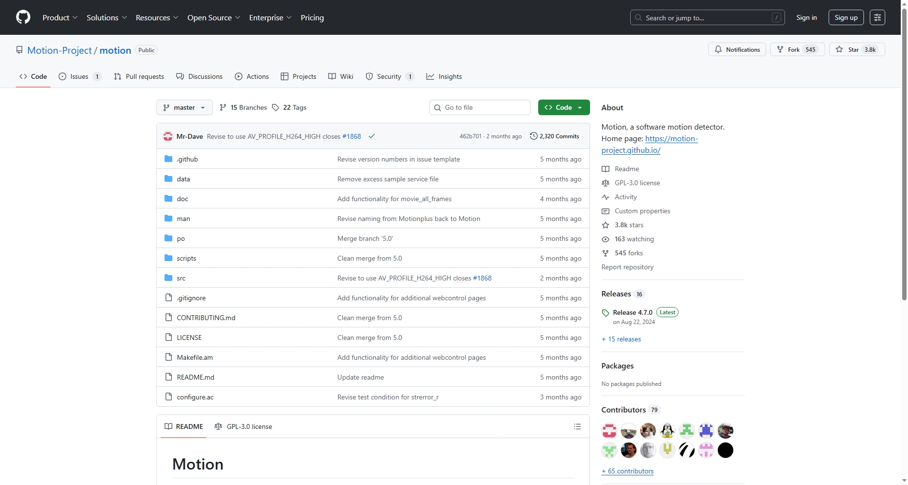Expand the Solutions menu
Image resolution: width=908 pixels, height=485 pixels.
(x=107, y=17)
